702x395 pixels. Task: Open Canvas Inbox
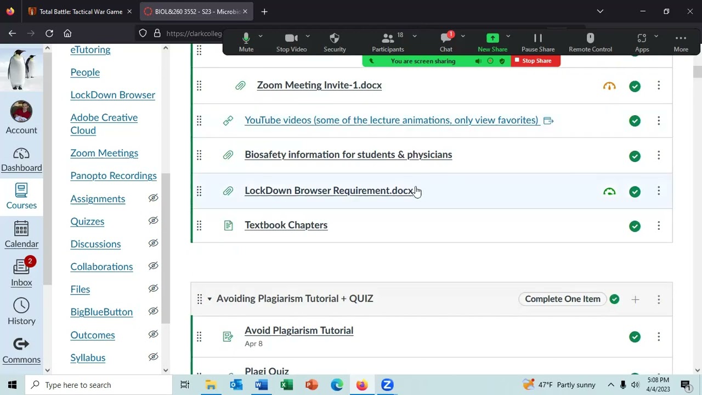[x=21, y=273]
